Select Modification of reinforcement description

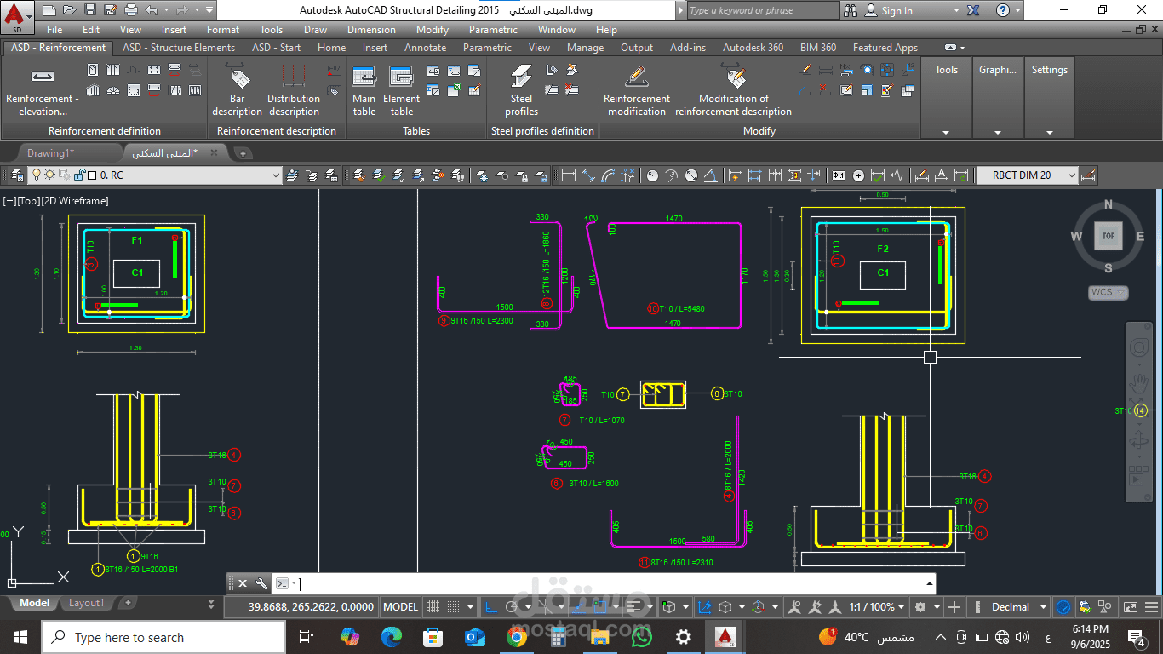coord(733,90)
